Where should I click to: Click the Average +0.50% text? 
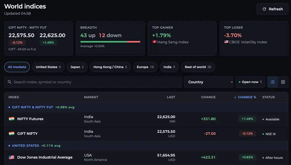(92, 46)
